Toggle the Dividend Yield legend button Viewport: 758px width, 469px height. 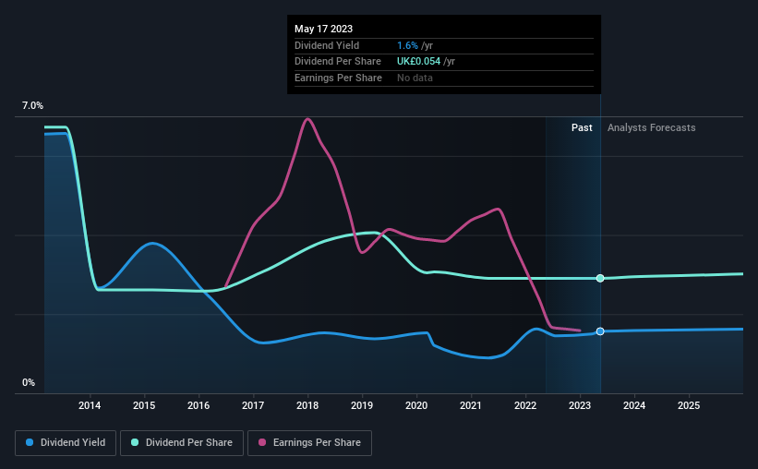tap(66, 443)
